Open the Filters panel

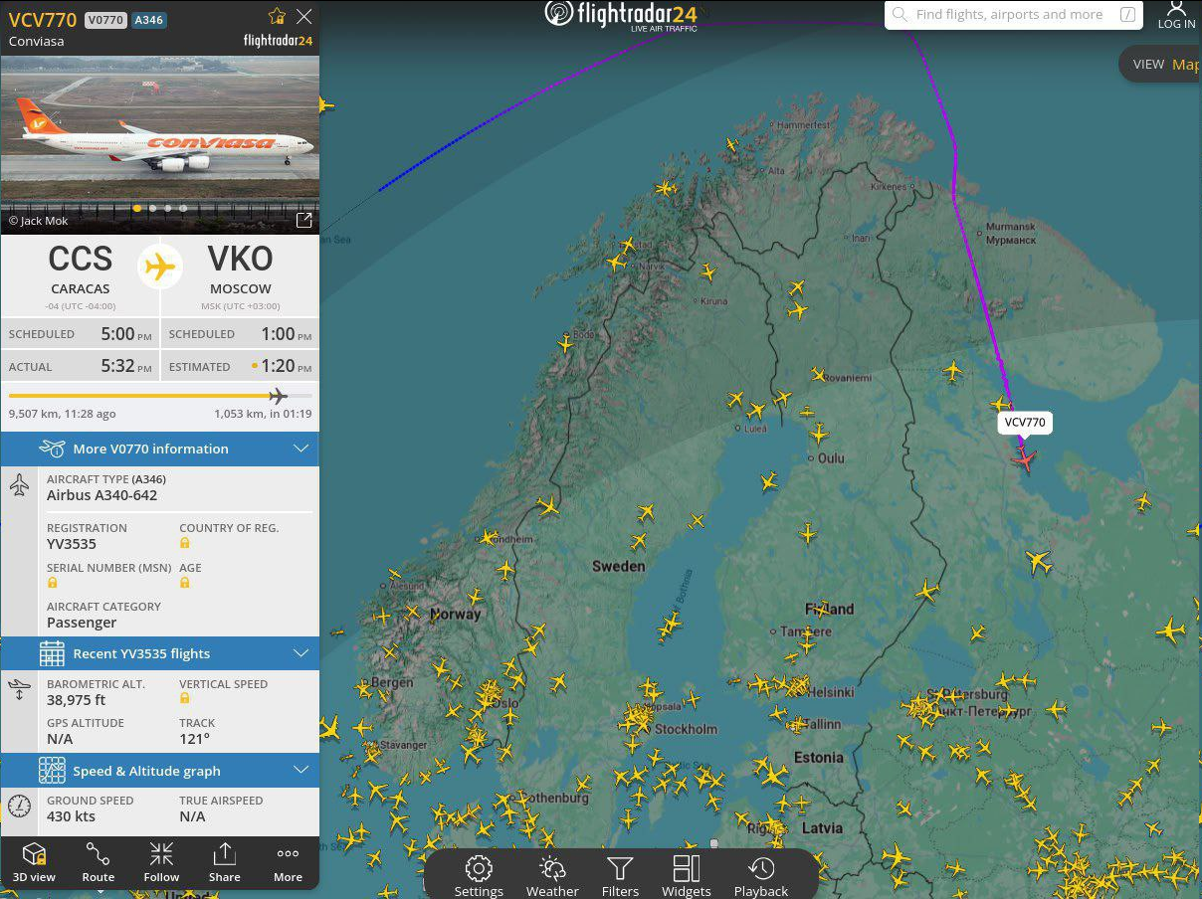[x=620, y=876]
